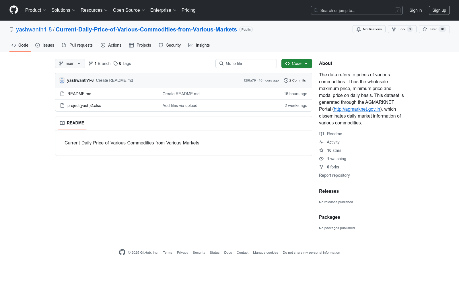
Task: Open the Security tab
Action: tap(170, 45)
